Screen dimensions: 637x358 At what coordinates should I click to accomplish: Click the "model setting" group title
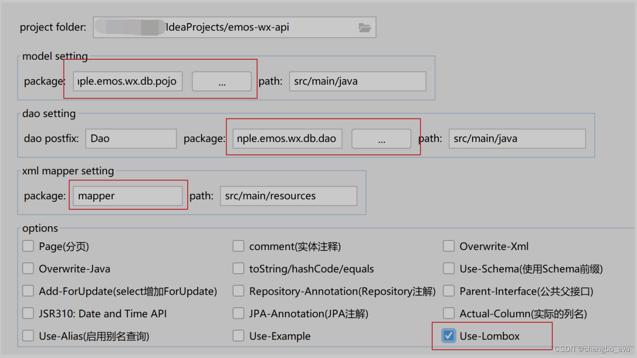55,56
